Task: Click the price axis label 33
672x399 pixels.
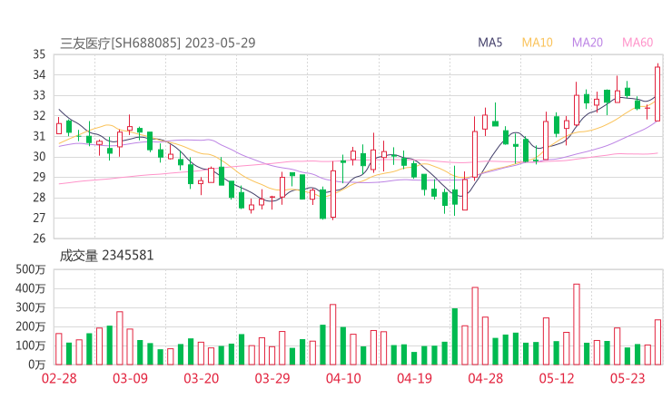Action: 39,95
